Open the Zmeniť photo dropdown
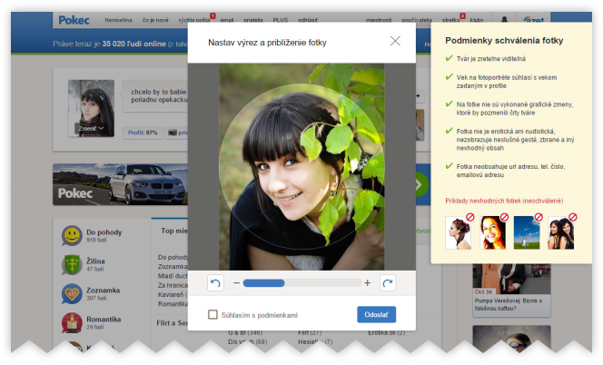Screen dimensions: 603x365 (91, 128)
